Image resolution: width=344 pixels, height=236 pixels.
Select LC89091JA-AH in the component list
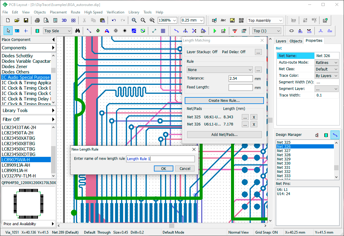(x=26, y=165)
